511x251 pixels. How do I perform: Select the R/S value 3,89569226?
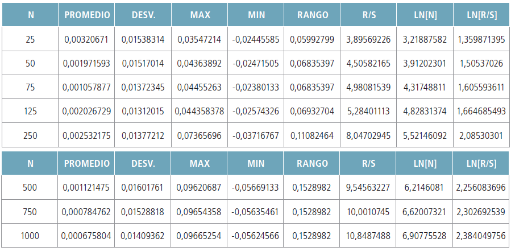(368, 39)
